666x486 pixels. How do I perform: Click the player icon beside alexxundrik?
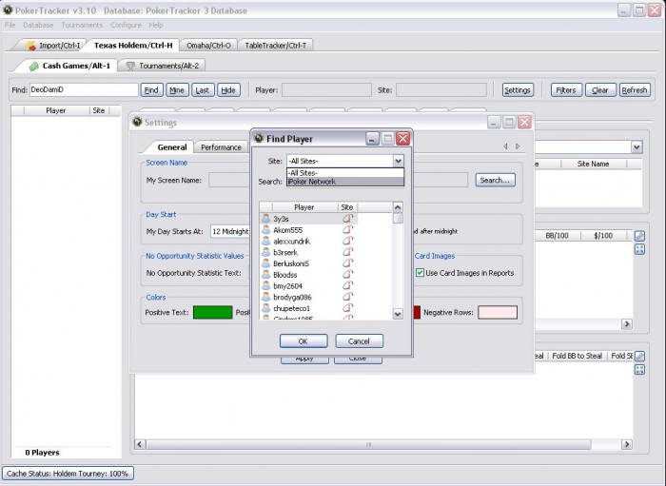(265, 241)
